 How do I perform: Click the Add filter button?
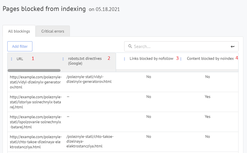20,46
